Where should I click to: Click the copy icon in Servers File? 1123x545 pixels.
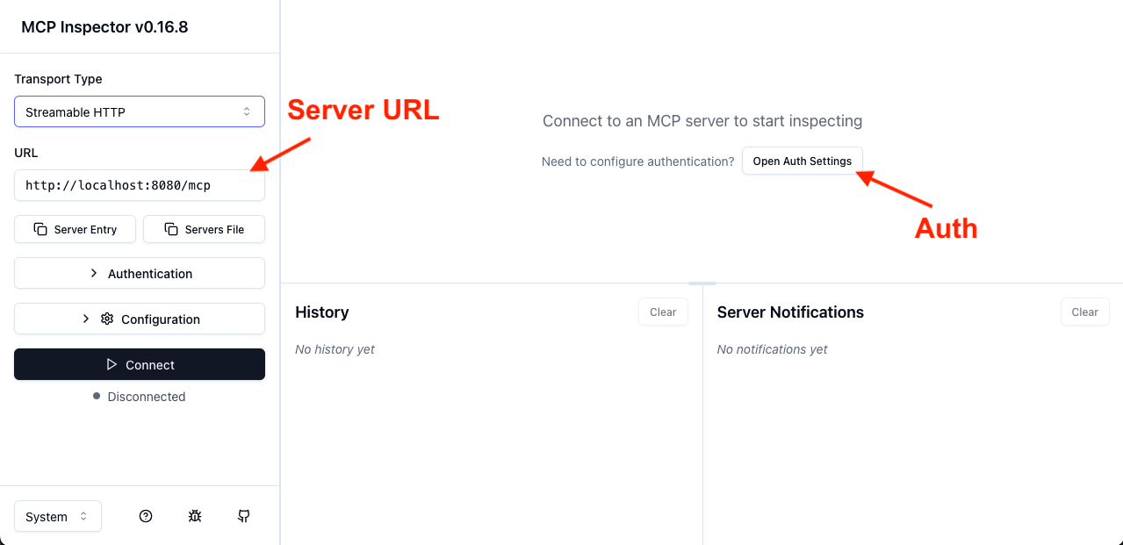[x=171, y=229]
